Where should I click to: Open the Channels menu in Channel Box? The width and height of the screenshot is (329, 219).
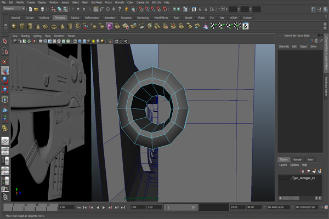click(283, 47)
